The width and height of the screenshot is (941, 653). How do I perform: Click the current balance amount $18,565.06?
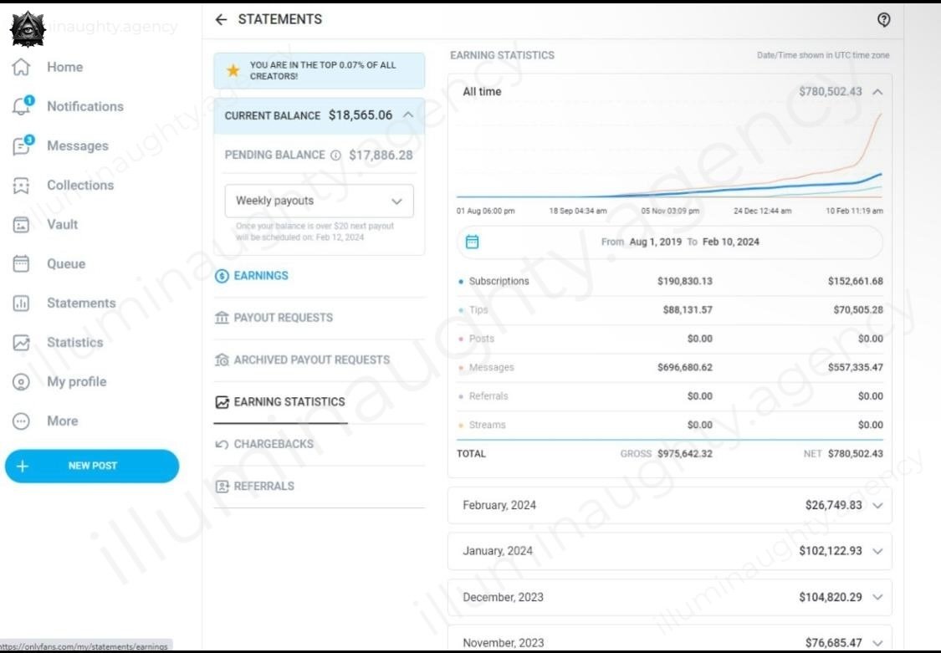(x=360, y=115)
